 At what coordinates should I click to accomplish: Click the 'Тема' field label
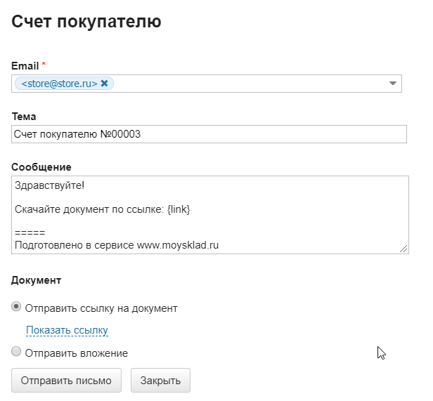coord(24,116)
